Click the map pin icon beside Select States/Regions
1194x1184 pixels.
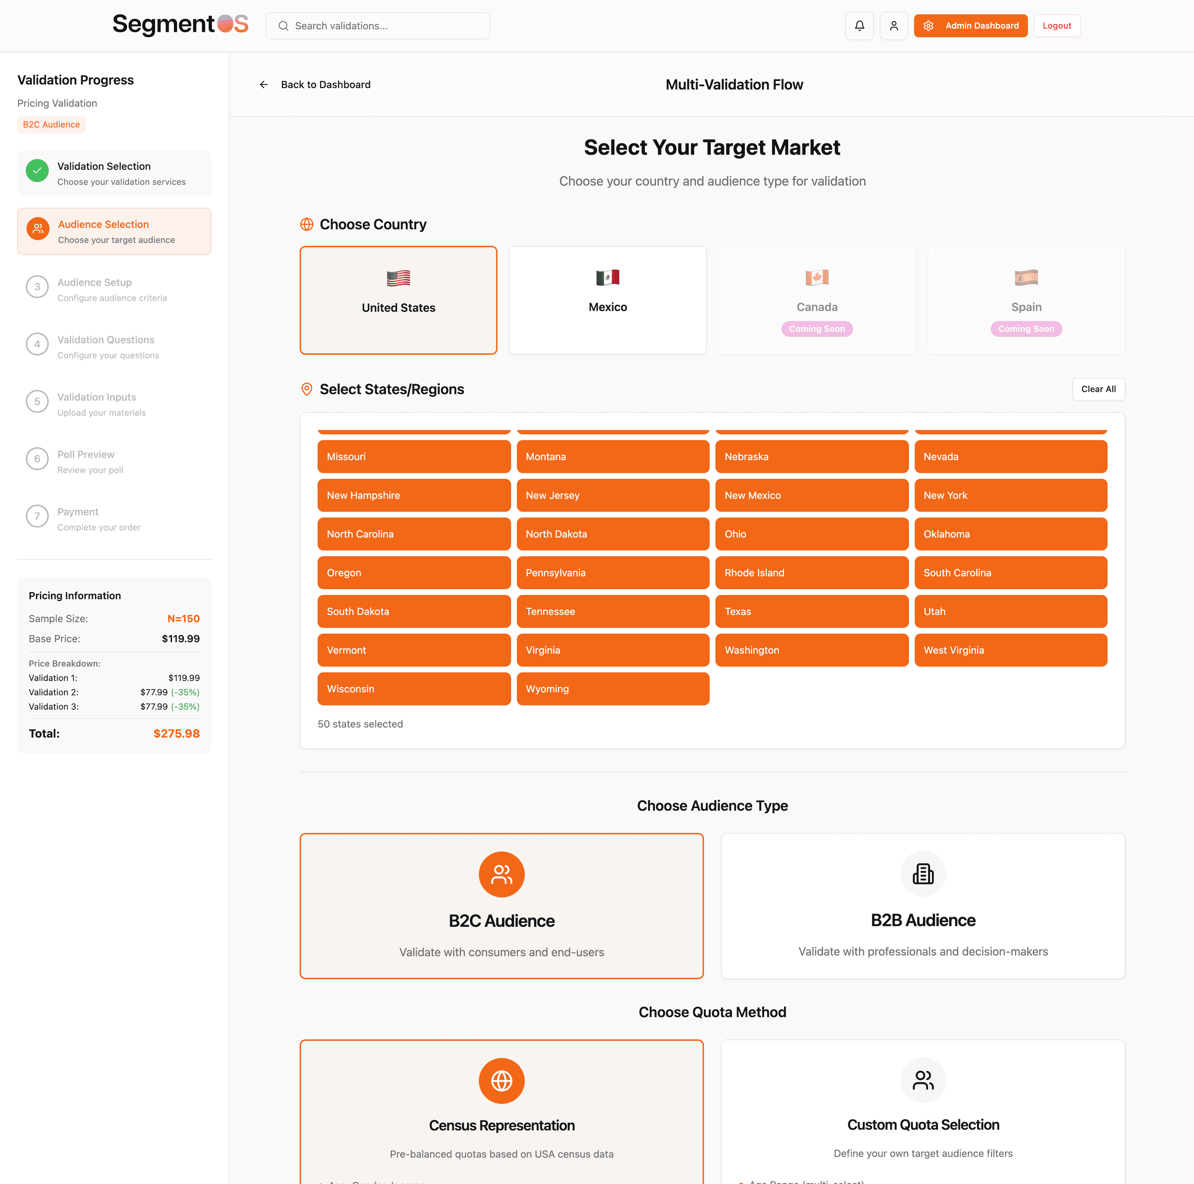coord(306,389)
